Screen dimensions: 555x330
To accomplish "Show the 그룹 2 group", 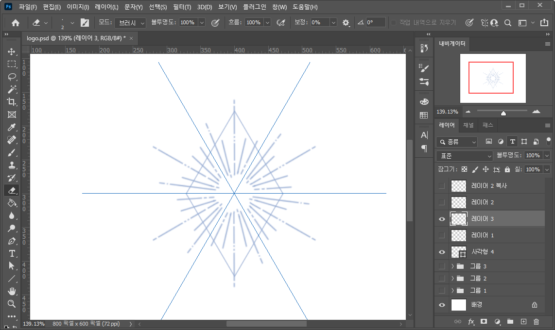I will pyautogui.click(x=442, y=279).
